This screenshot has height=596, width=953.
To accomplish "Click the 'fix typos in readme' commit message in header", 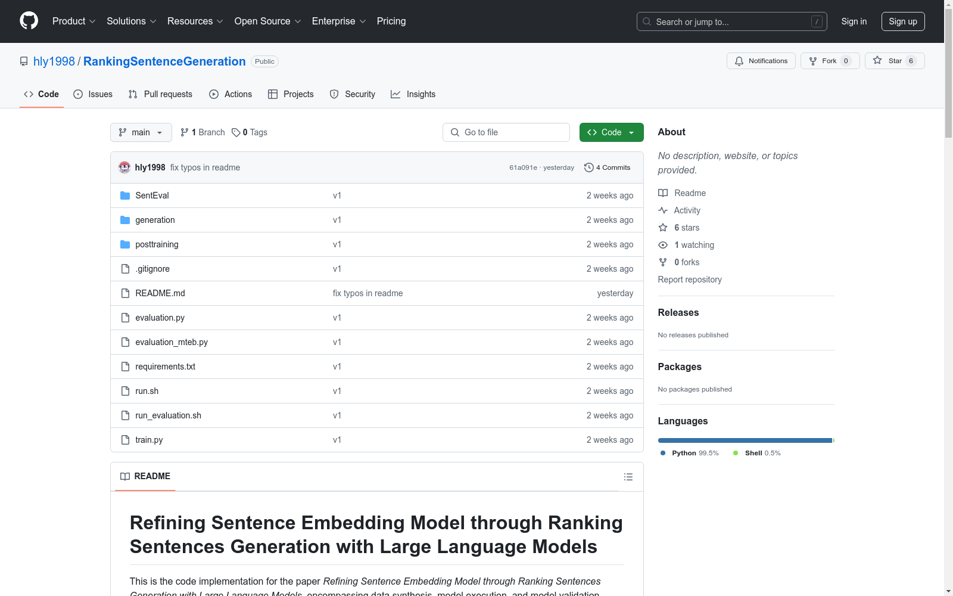I will (205, 167).
